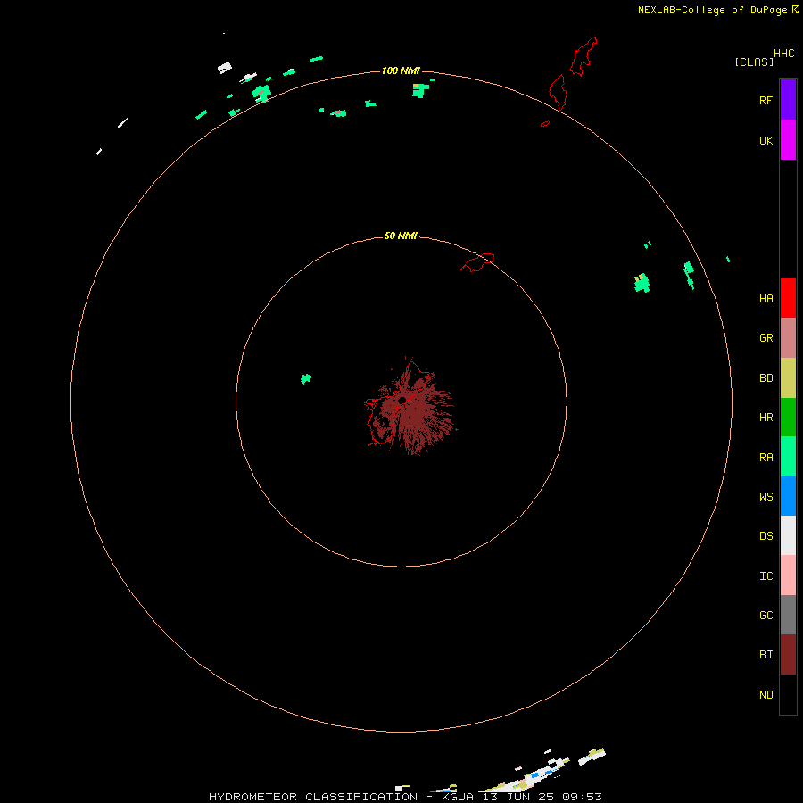Select the WS blue legend swatch
This screenshot has height=803, width=803.
(x=788, y=496)
